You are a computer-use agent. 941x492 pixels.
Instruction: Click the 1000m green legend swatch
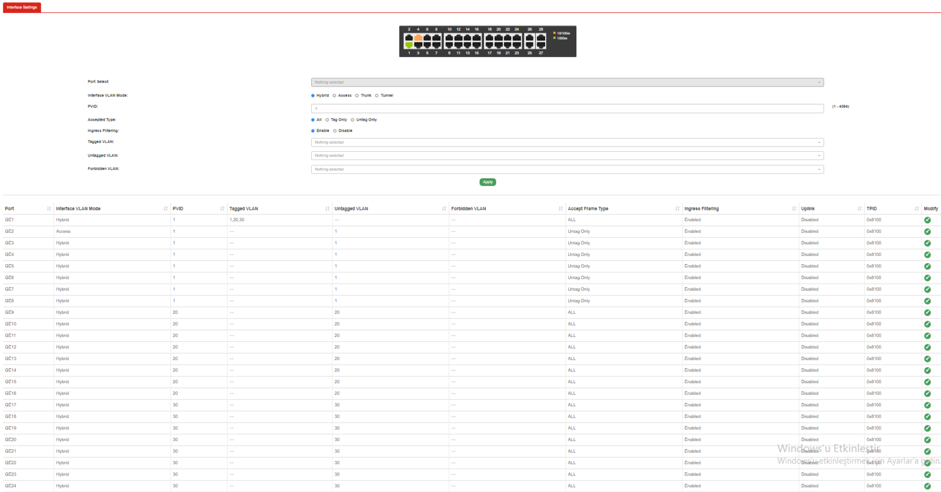tap(555, 38)
